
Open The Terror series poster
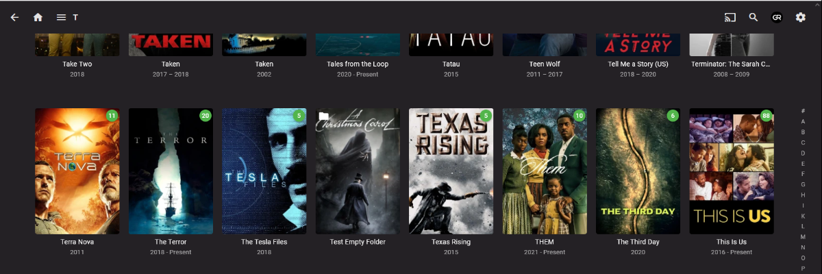(x=171, y=171)
